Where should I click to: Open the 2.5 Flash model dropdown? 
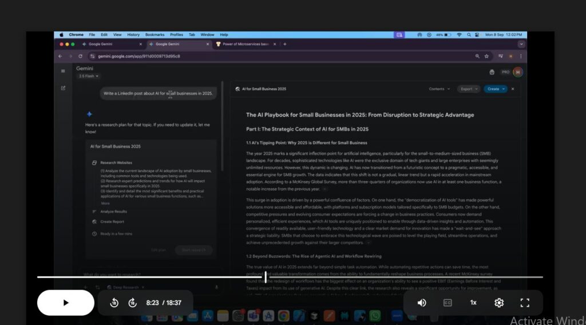tap(89, 76)
